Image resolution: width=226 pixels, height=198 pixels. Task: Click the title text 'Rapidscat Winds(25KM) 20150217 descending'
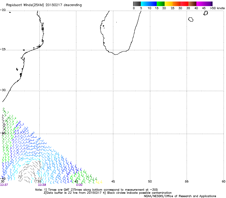[44, 5]
